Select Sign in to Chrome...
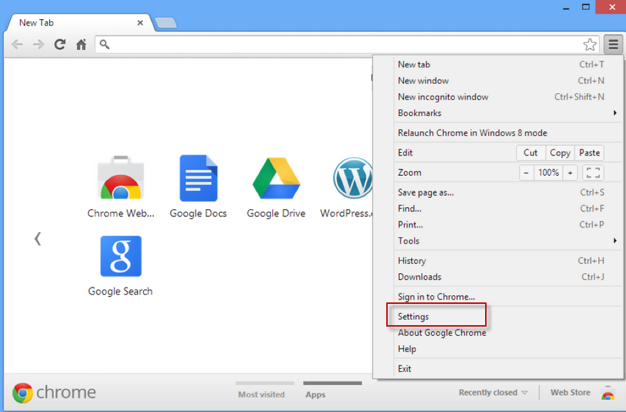Screen dimensions: 626x412 (x=507, y=297)
